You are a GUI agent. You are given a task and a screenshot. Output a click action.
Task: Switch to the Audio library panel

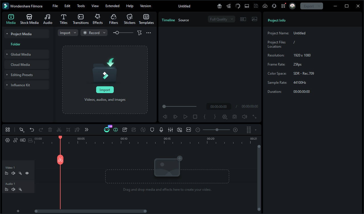pyautogui.click(x=47, y=19)
